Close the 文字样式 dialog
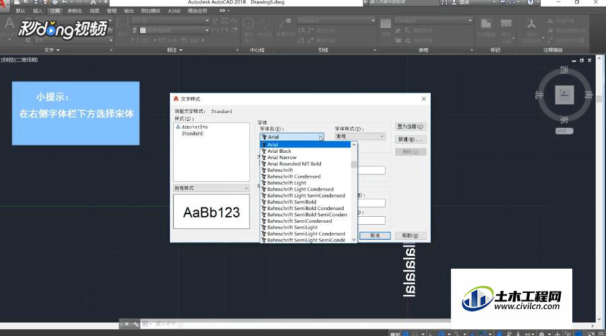The height and width of the screenshot is (336, 606). (x=423, y=99)
